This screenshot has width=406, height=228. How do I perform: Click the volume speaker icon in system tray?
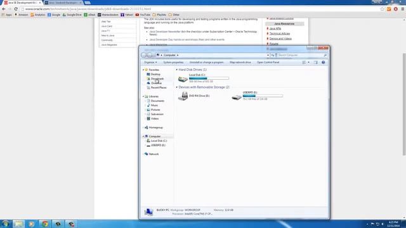pos(383,224)
